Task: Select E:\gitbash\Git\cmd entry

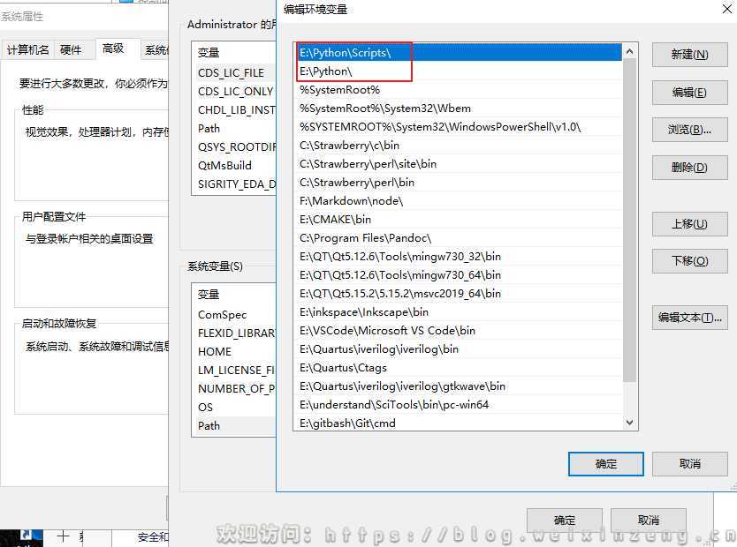Action: click(459, 423)
